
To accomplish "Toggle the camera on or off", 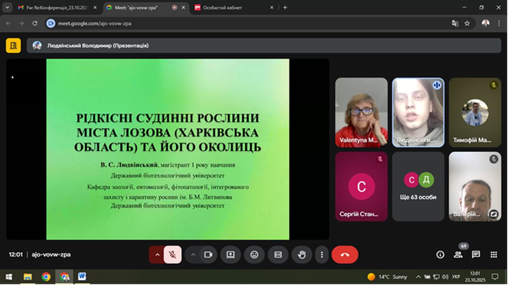I will tap(208, 255).
